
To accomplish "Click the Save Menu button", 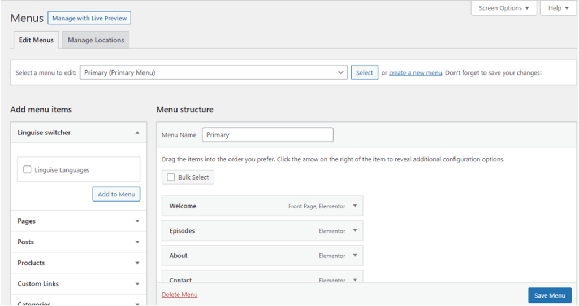I will (550, 295).
